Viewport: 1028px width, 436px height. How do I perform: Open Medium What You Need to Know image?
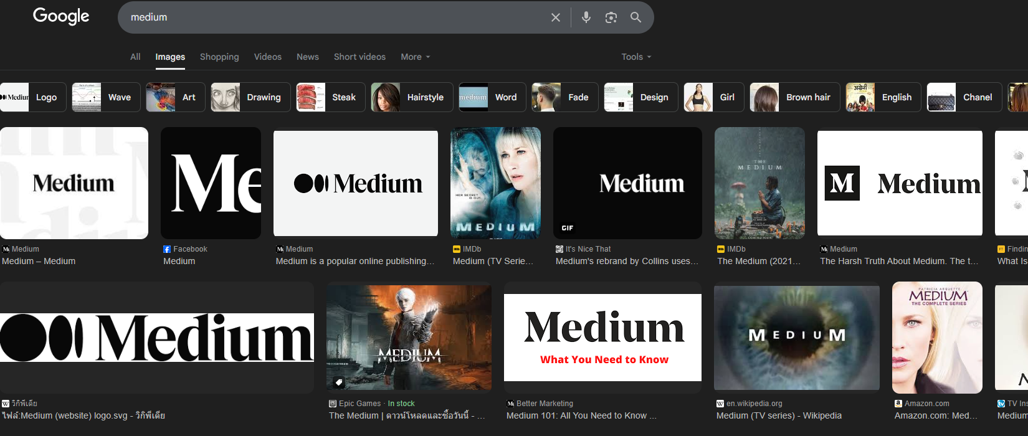[x=602, y=338]
